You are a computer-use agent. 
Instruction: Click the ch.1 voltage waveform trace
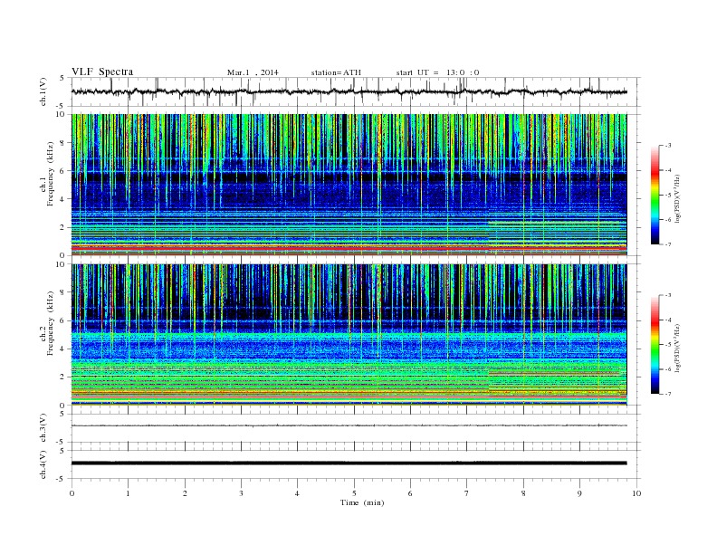349,91
